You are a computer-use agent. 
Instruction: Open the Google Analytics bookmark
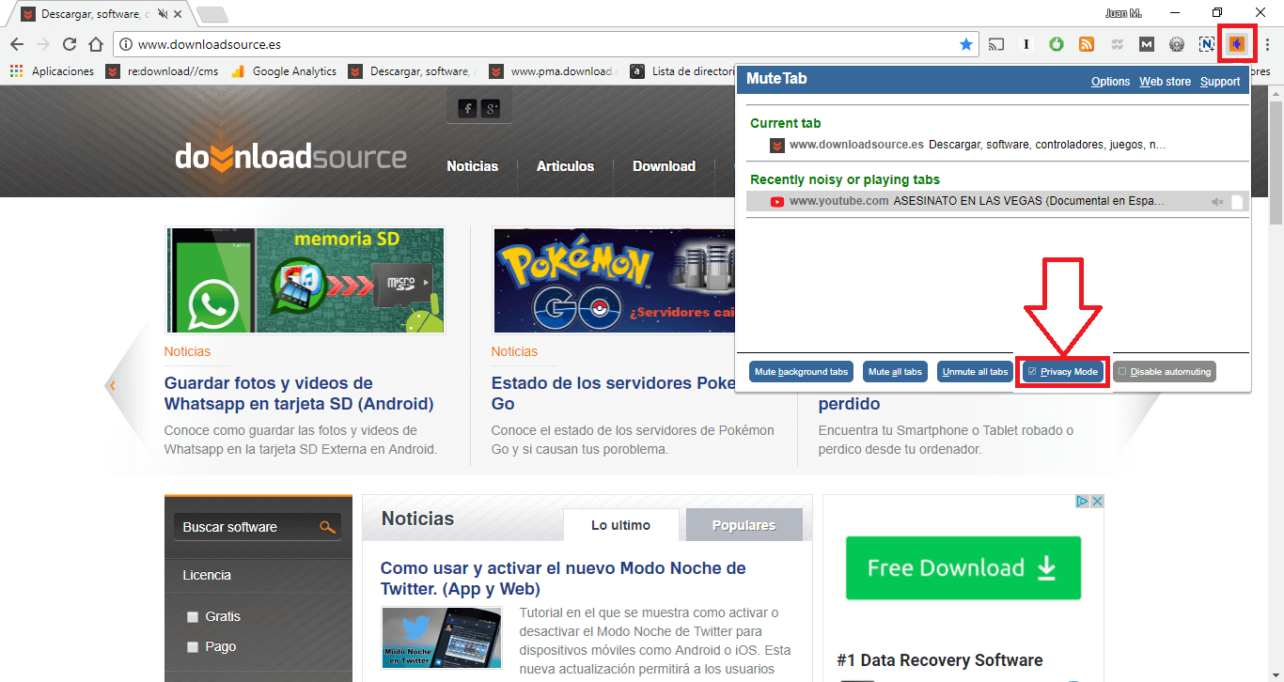click(x=284, y=71)
